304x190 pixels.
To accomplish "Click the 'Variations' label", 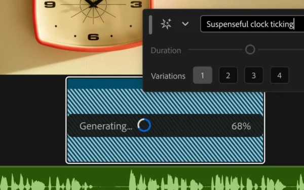I will click(168, 76).
